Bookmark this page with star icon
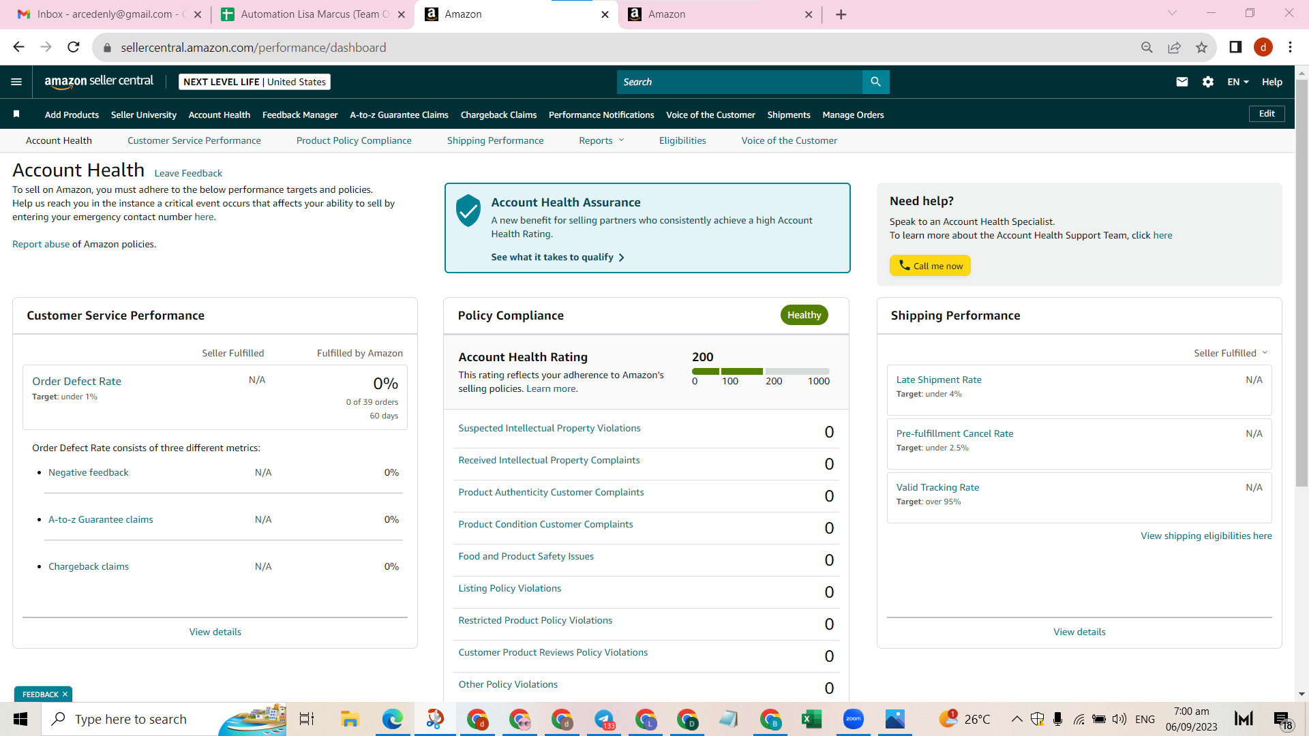 (1201, 47)
